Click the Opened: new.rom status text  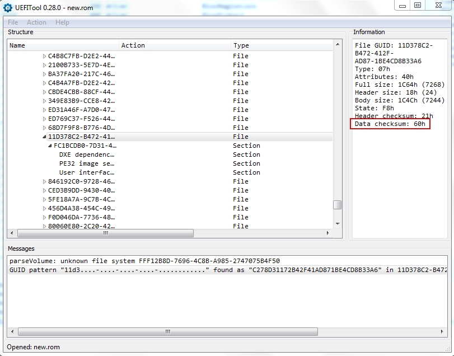pyautogui.click(x=33, y=347)
